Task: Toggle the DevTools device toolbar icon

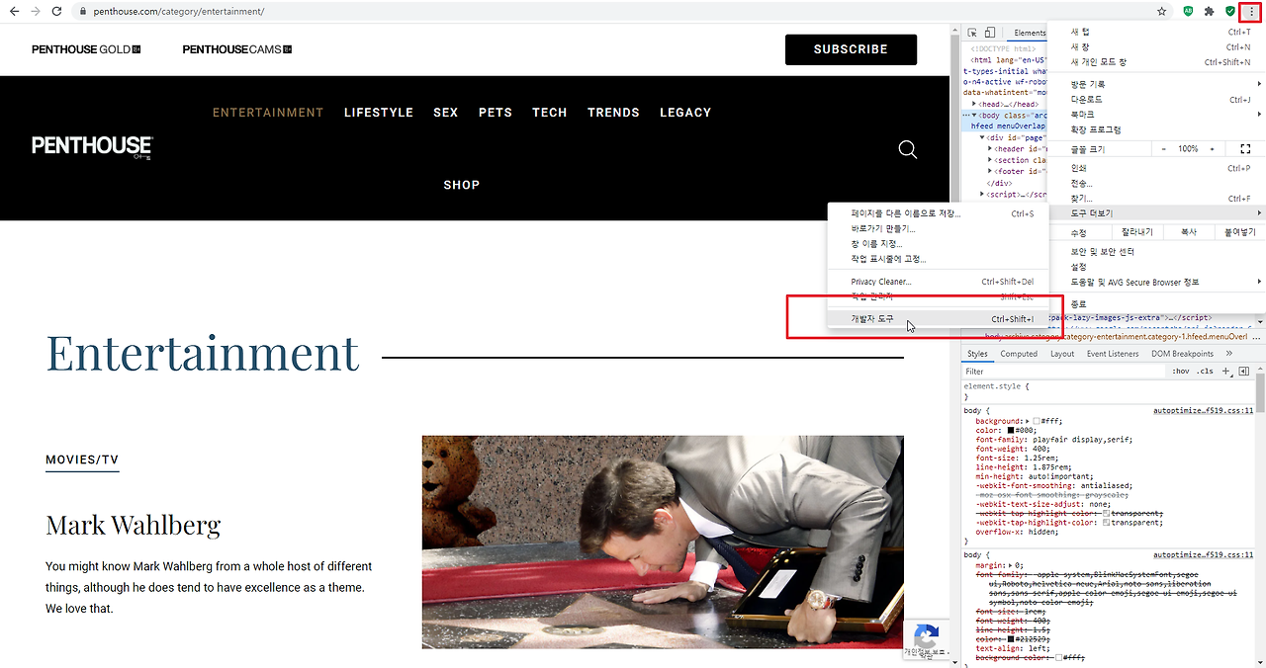Action: click(x=990, y=33)
